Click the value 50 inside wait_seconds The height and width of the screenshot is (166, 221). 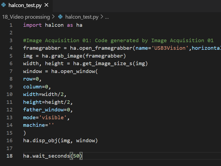pyautogui.click(x=76, y=156)
